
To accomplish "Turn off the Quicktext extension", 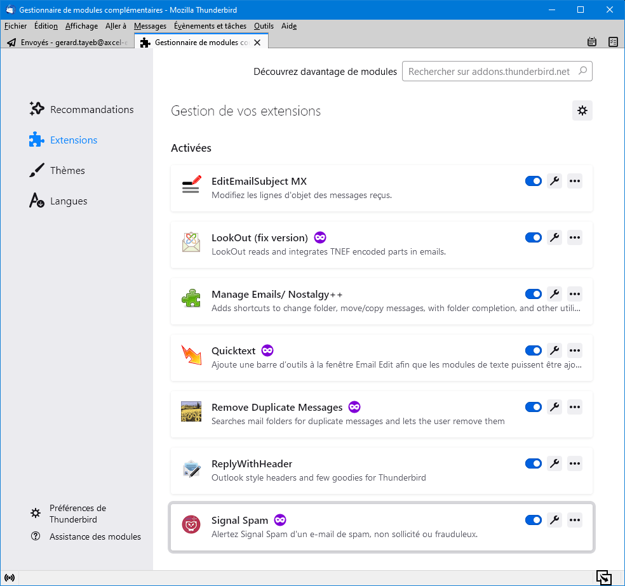I will point(534,351).
